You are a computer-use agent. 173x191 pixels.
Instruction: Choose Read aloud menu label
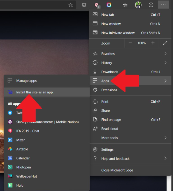(110, 129)
